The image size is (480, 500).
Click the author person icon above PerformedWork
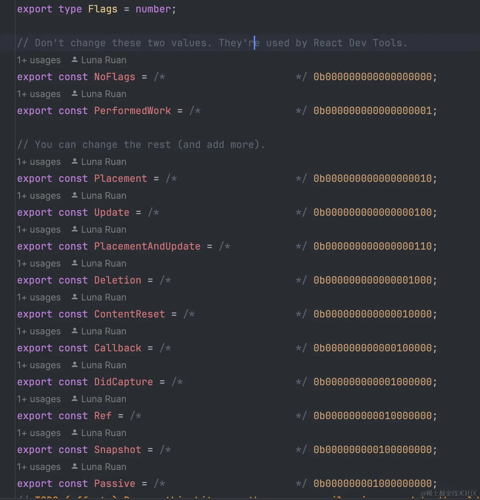[74, 94]
